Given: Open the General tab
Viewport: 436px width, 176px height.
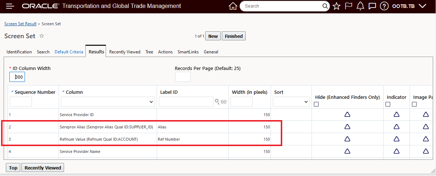Looking at the screenshot, I should click(x=211, y=52).
